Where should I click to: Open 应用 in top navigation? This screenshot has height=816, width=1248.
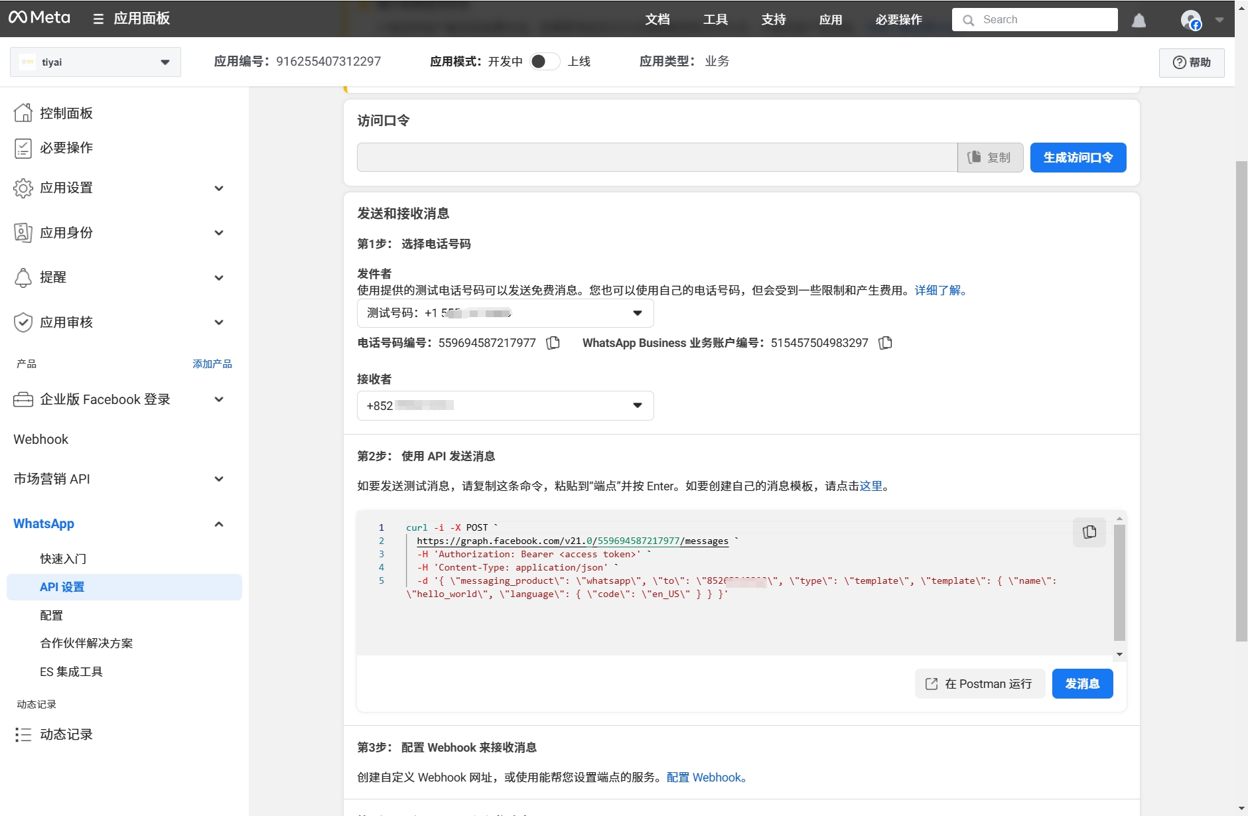[x=831, y=20]
